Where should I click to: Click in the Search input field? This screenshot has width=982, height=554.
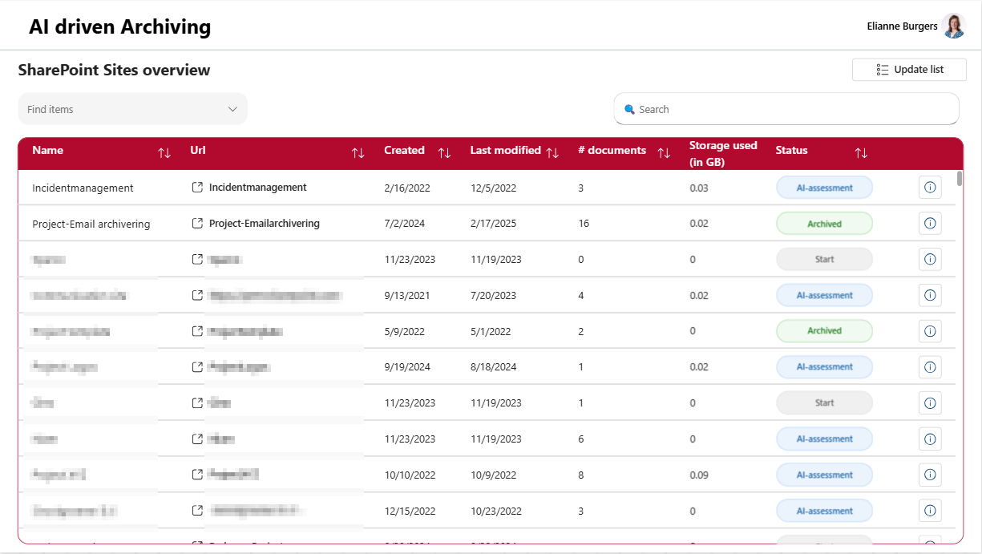point(794,109)
